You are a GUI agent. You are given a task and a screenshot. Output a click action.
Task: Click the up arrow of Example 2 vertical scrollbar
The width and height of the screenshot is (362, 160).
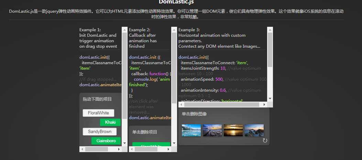click(x=174, y=30)
